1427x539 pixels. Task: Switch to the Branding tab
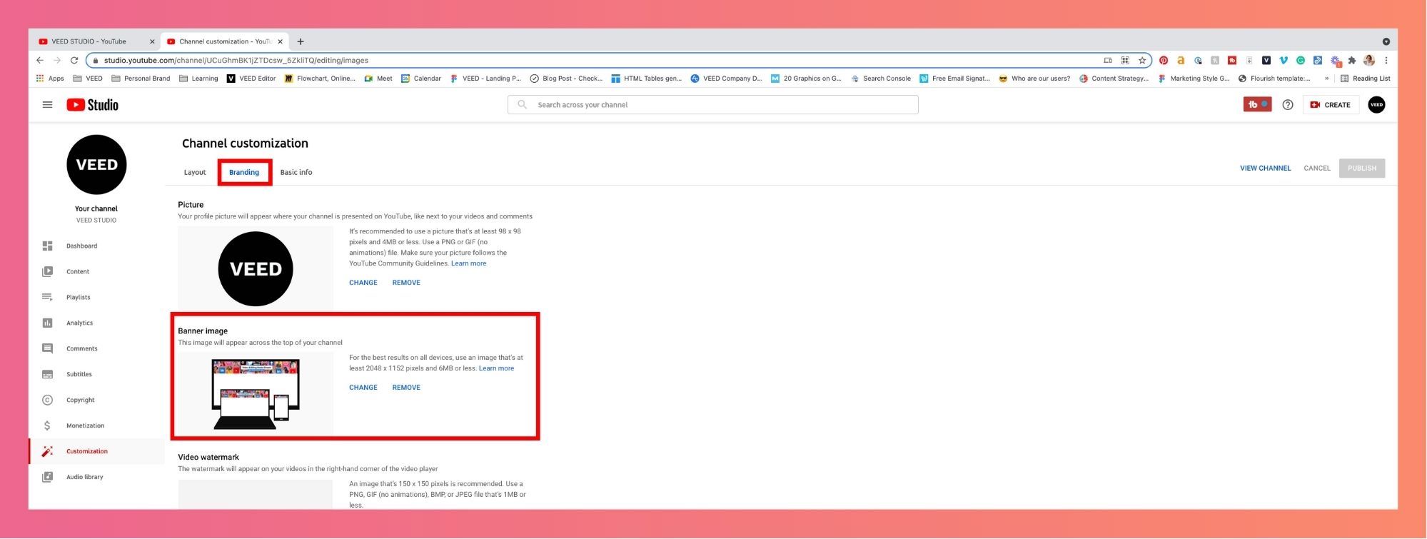tap(244, 172)
